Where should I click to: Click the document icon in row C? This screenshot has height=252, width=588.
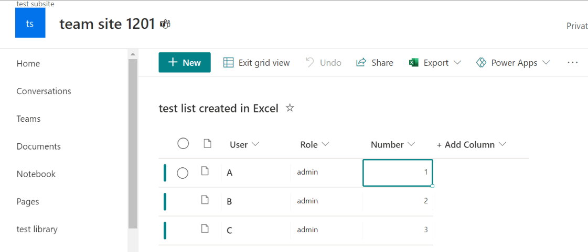(205, 228)
